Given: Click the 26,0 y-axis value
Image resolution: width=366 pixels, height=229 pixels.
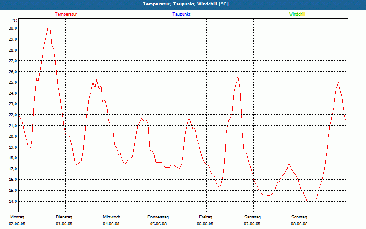Looking at the screenshot, I should [x=13, y=71].
